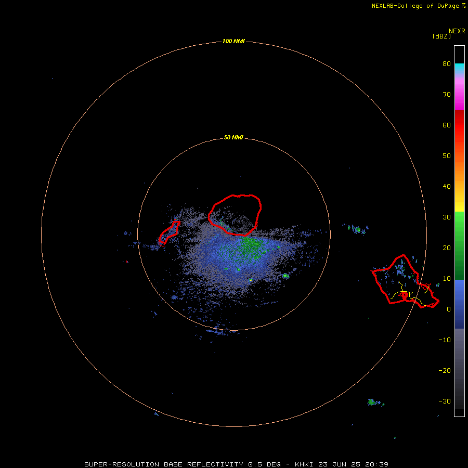The image size is (468, 468).
Task: Click the 100 NMI range ring label
Action: point(233,41)
